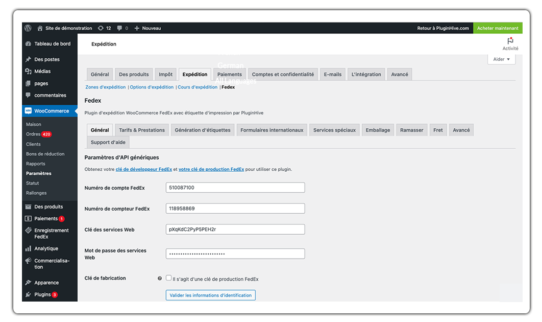
Task: Click the Numéro de compteur FedEx field
Action: point(235,209)
